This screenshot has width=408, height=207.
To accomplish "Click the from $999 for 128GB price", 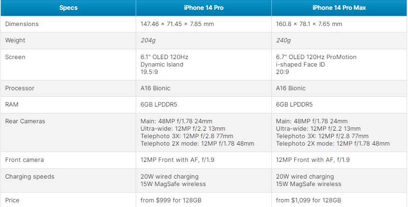I will (x=171, y=200).
